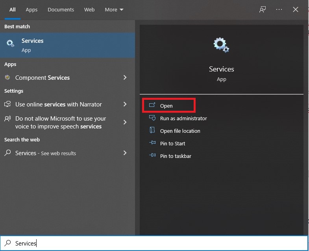309x251 pixels.
Task: Choose Open file location
Action: (180, 131)
